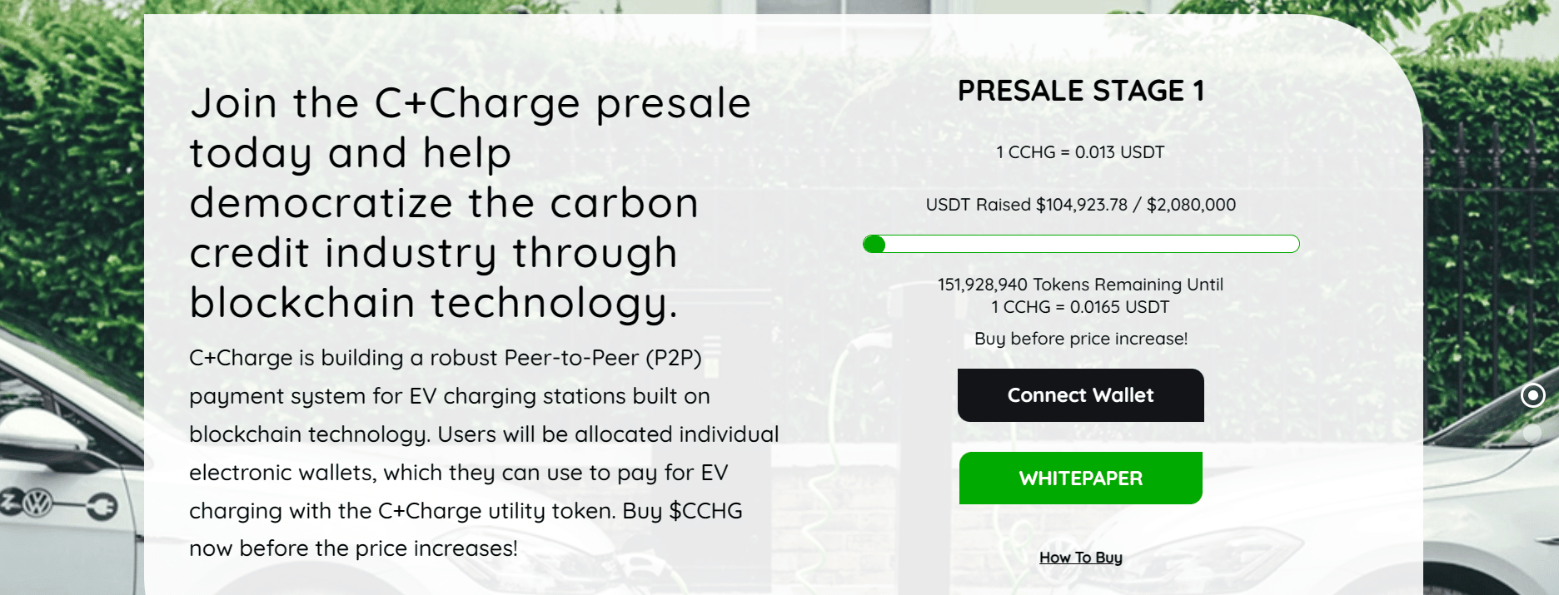Click the VW logo on the car door
Screen dimensions: 1559x595
tap(37, 503)
